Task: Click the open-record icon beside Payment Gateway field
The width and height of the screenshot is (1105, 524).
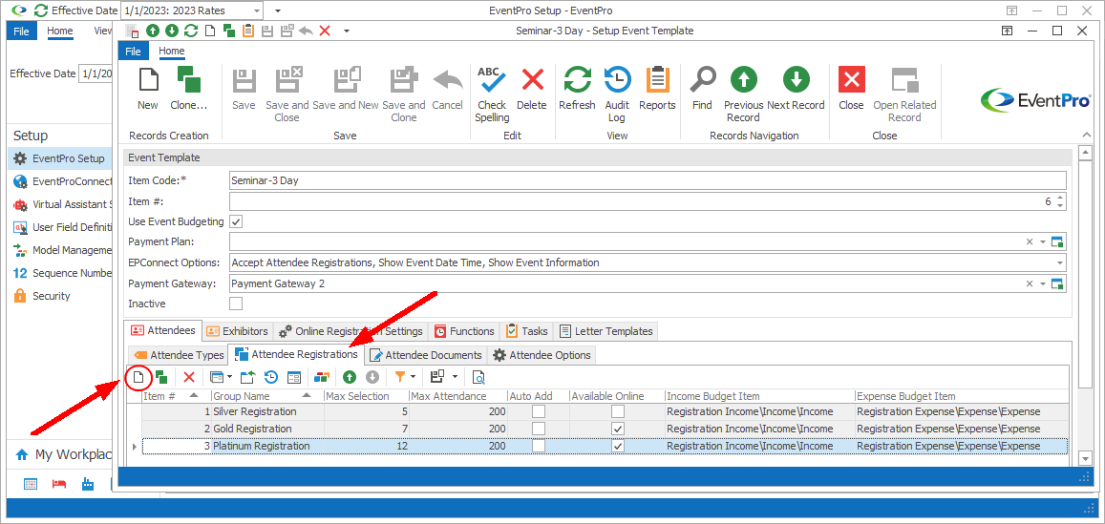Action: point(1056,283)
